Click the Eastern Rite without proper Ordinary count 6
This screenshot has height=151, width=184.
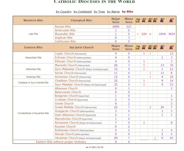click(x=129, y=142)
